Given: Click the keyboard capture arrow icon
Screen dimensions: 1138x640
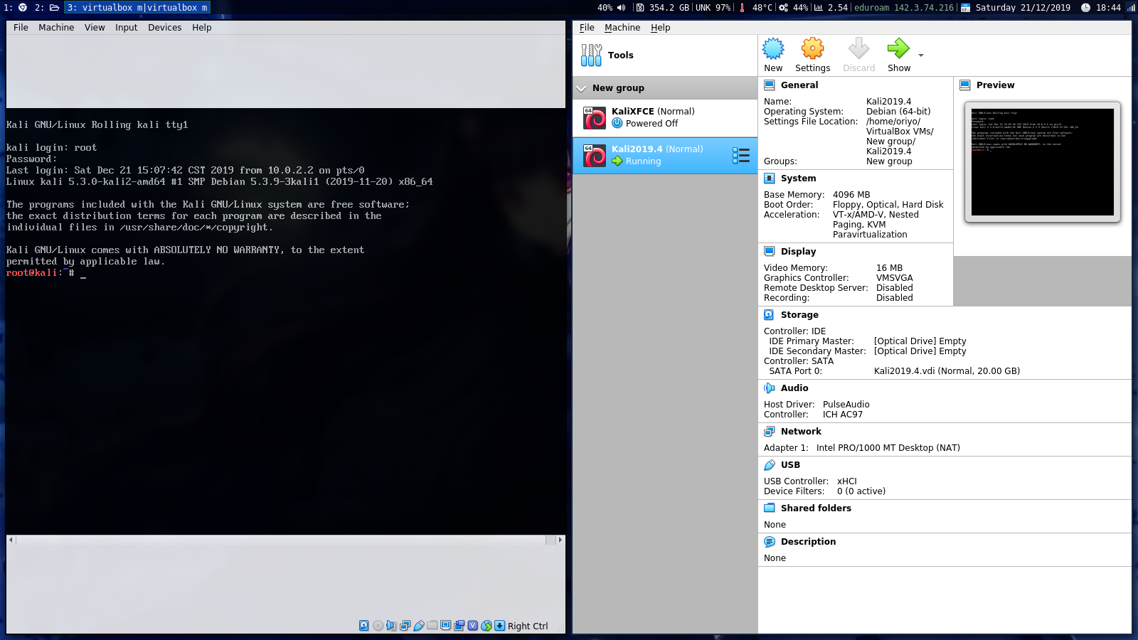Looking at the screenshot, I should [x=499, y=626].
